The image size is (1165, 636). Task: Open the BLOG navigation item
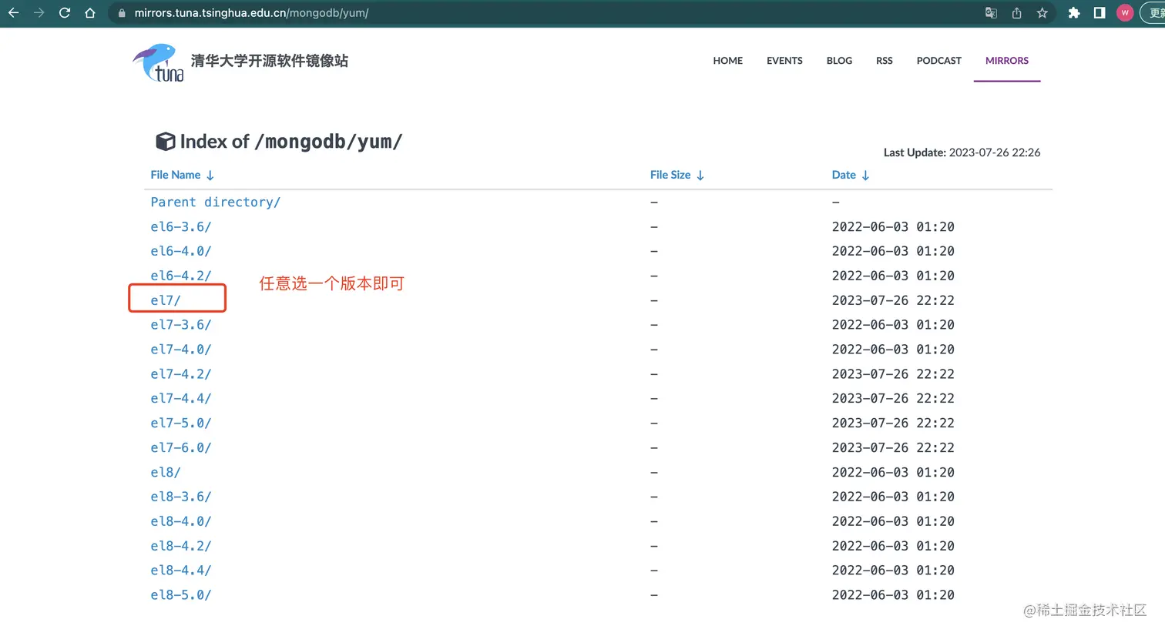click(x=839, y=61)
